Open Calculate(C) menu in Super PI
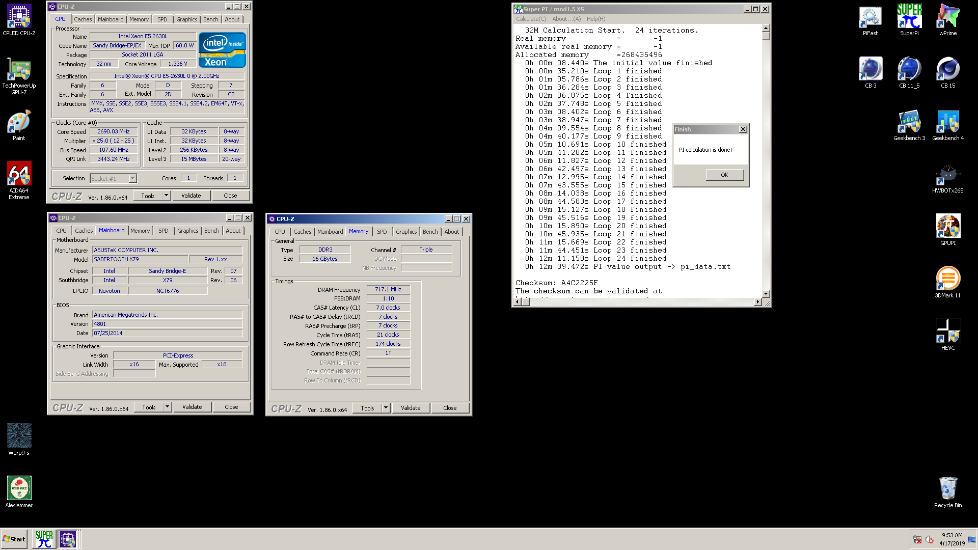 (x=531, y=19)
